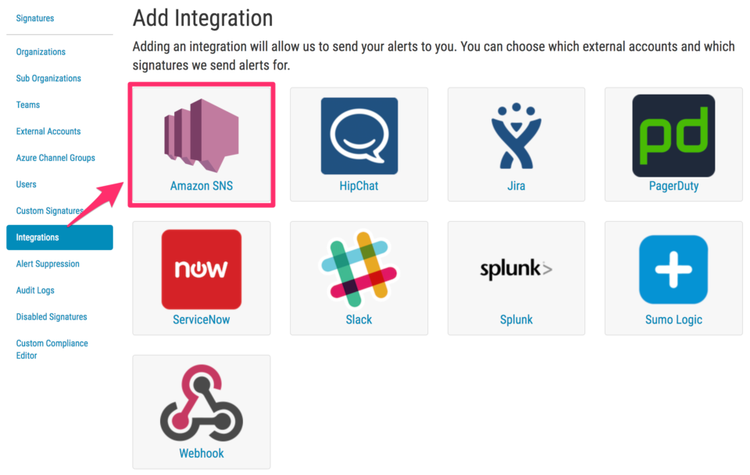
Task: Click the Amazon SNS integration icon
Action: [202, 134]
